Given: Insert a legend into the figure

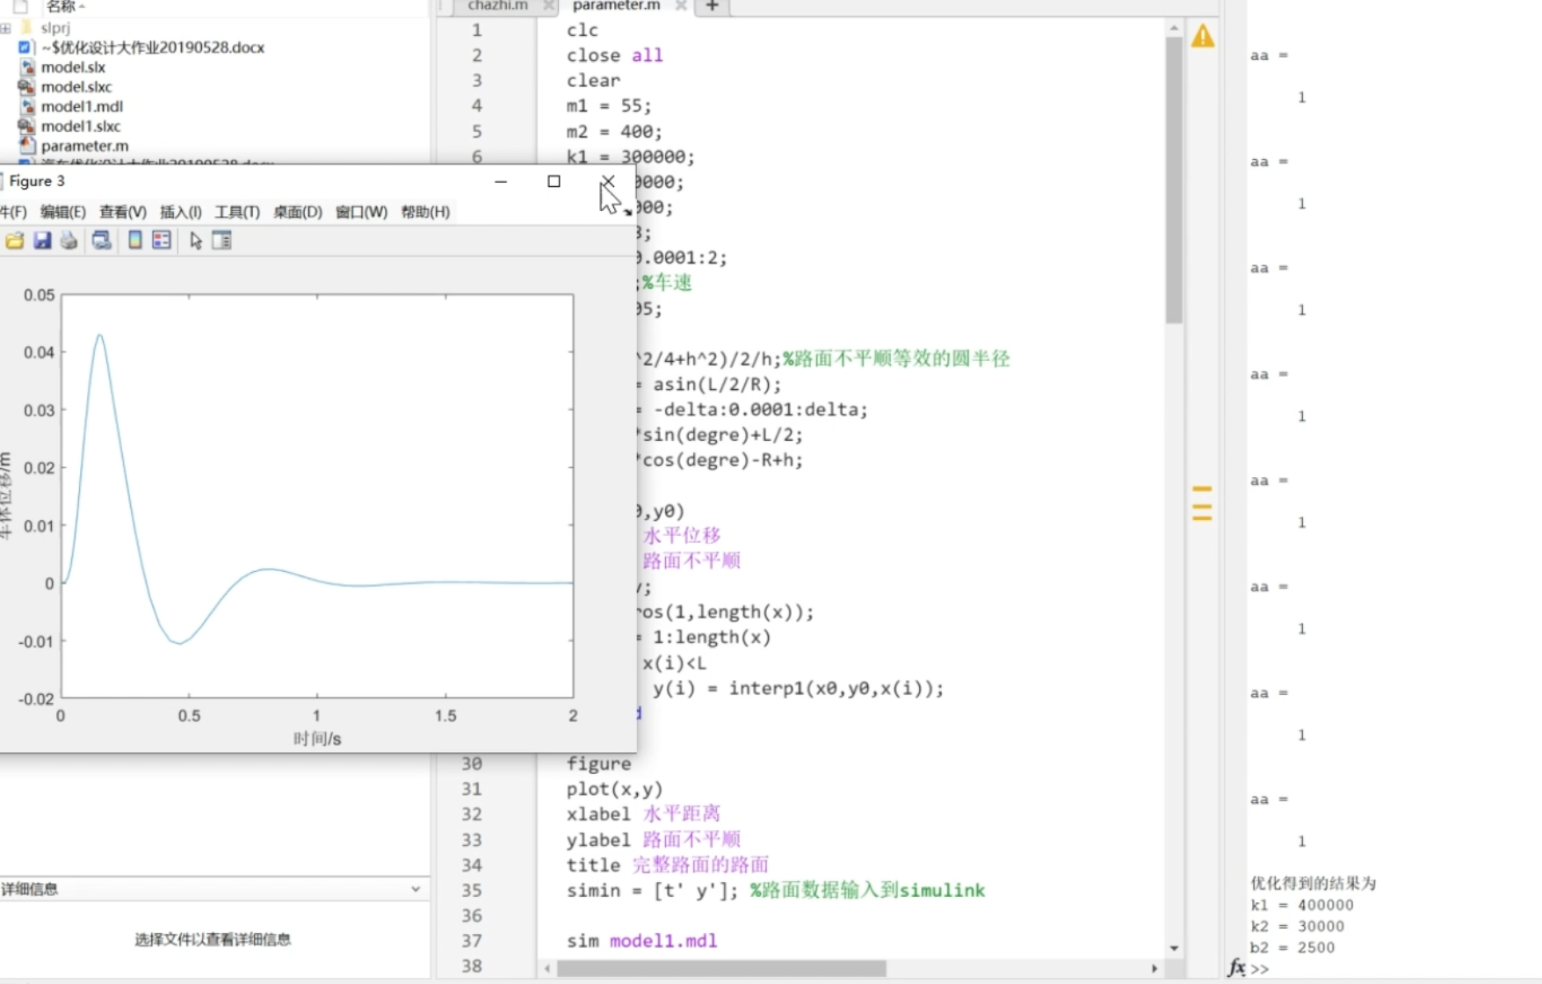Looking at the screenshot, I should [161, 240].
